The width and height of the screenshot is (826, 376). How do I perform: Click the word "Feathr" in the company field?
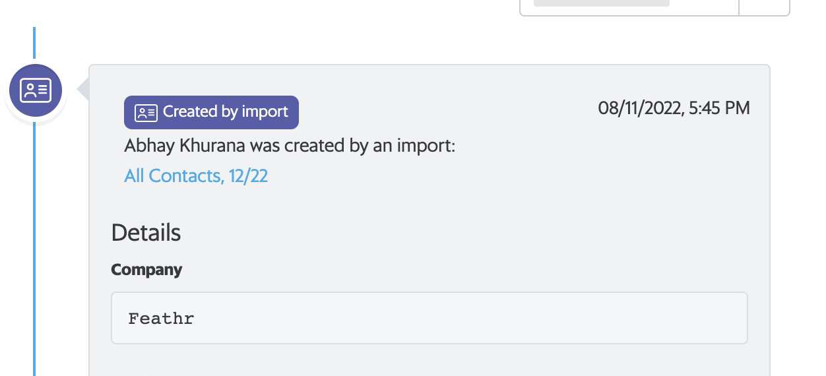coord(161,319)
